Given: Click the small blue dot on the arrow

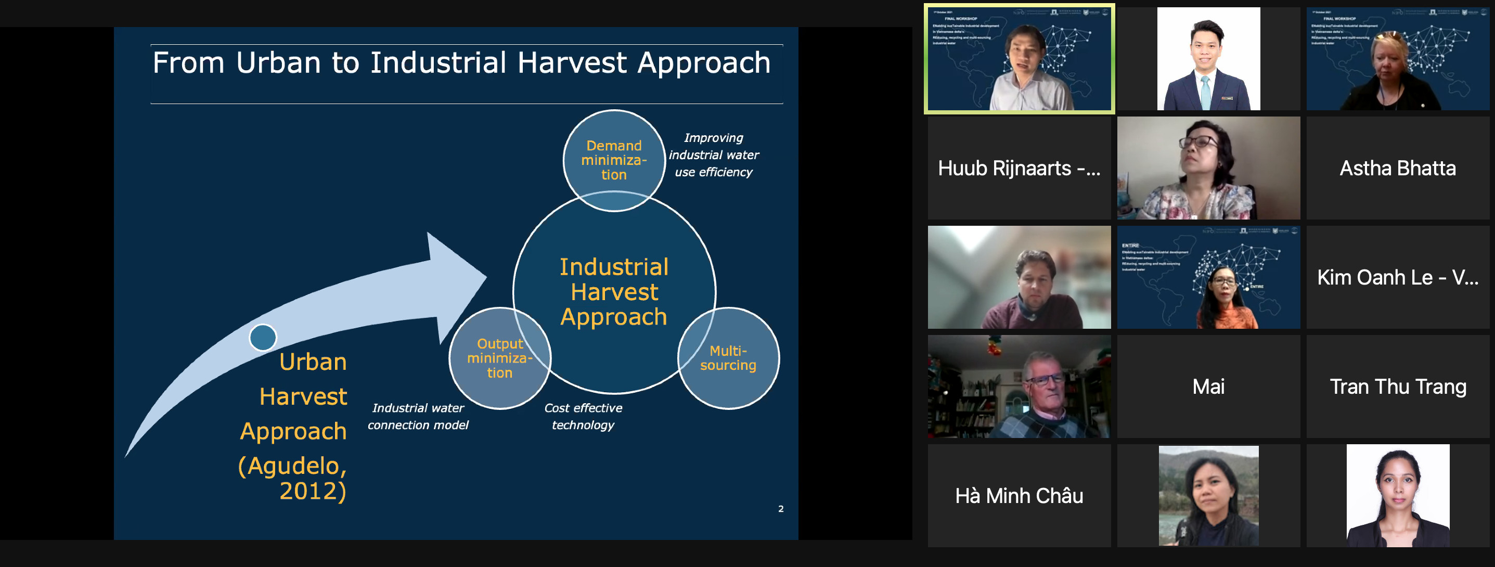Looking at the screenshot, I should coord(263,338).
